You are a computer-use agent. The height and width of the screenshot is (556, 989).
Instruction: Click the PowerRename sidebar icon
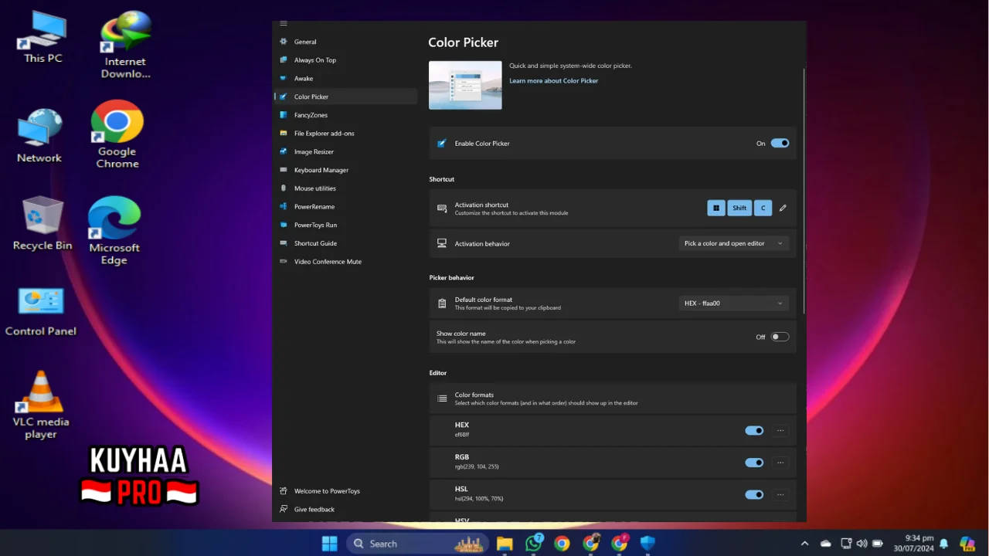[x=284, y=206]
